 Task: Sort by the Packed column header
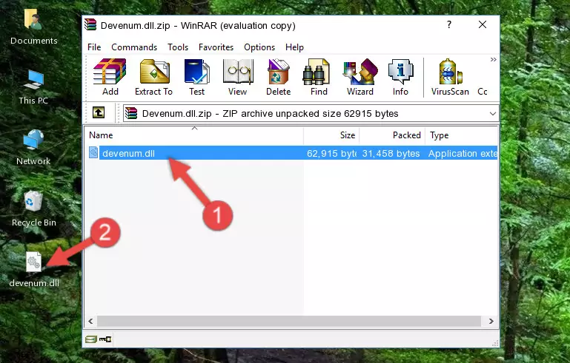[392, 135]
